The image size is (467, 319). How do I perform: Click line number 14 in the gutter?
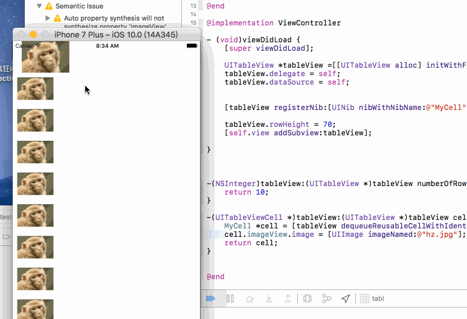(x=193, y=14)
